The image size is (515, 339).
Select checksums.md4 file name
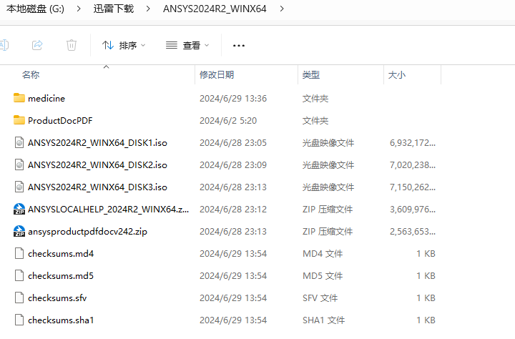click(61, 254)
